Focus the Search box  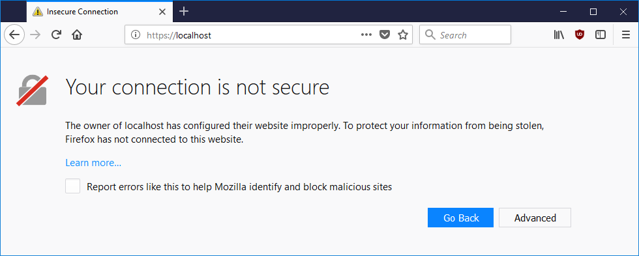[465, 35]
